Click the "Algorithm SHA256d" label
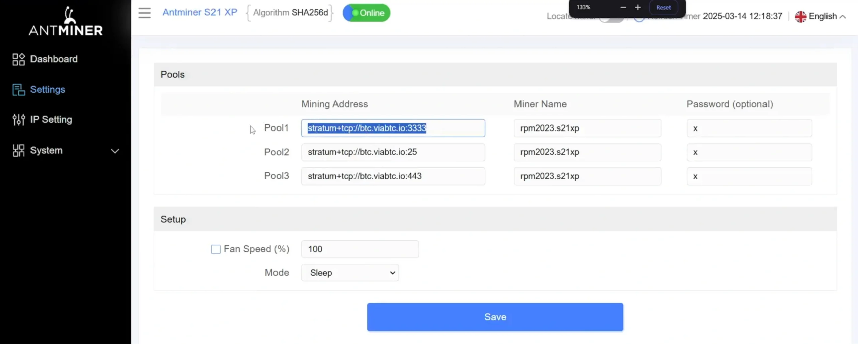 [x=291, y=13]
